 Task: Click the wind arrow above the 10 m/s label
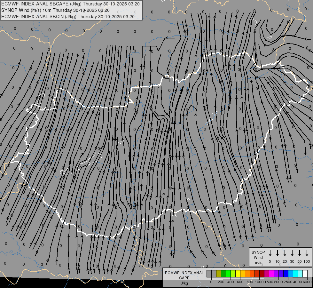[277, 253]
